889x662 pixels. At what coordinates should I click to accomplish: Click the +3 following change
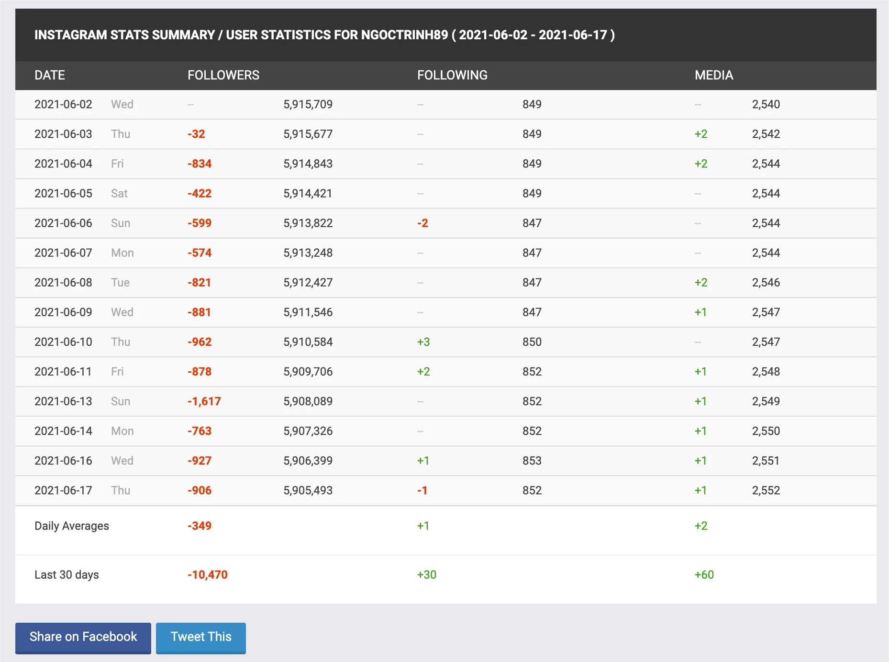click(423, 342)
